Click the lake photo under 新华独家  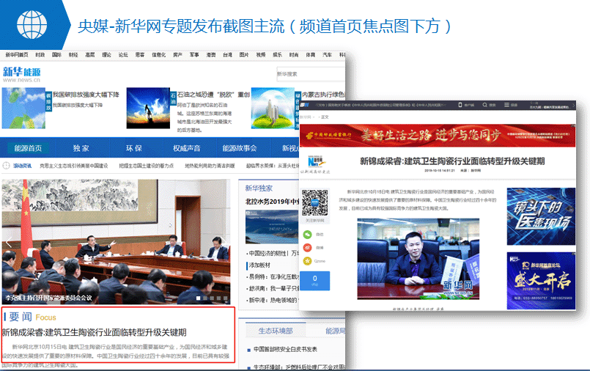[272, 227]
